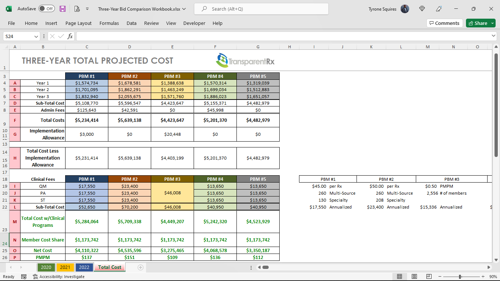Screen dimensions: 500x281
Task: Click the Cancel (X) icon in formula bar
Action: pyautogui.click(x=53, y=36)
